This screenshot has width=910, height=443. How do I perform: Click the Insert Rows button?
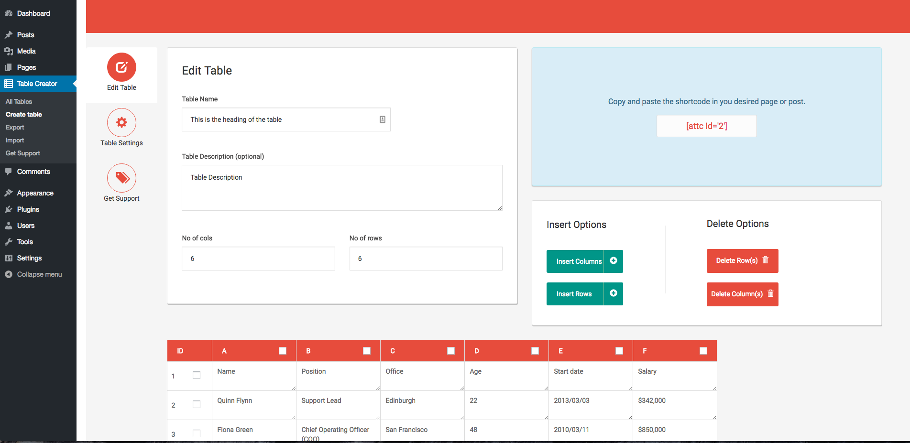585,294
